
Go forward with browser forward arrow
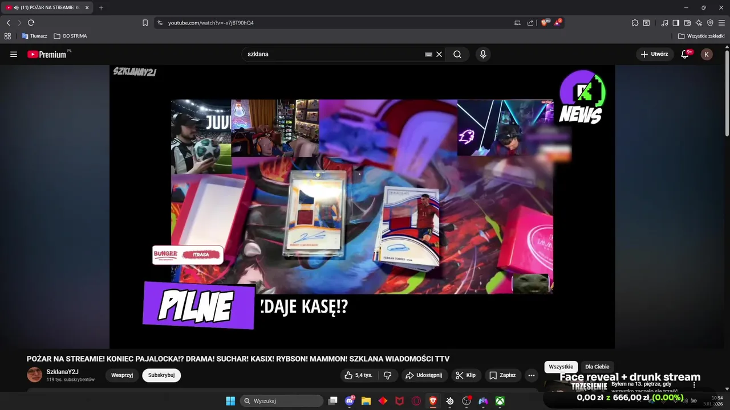(x=19, y=23)
